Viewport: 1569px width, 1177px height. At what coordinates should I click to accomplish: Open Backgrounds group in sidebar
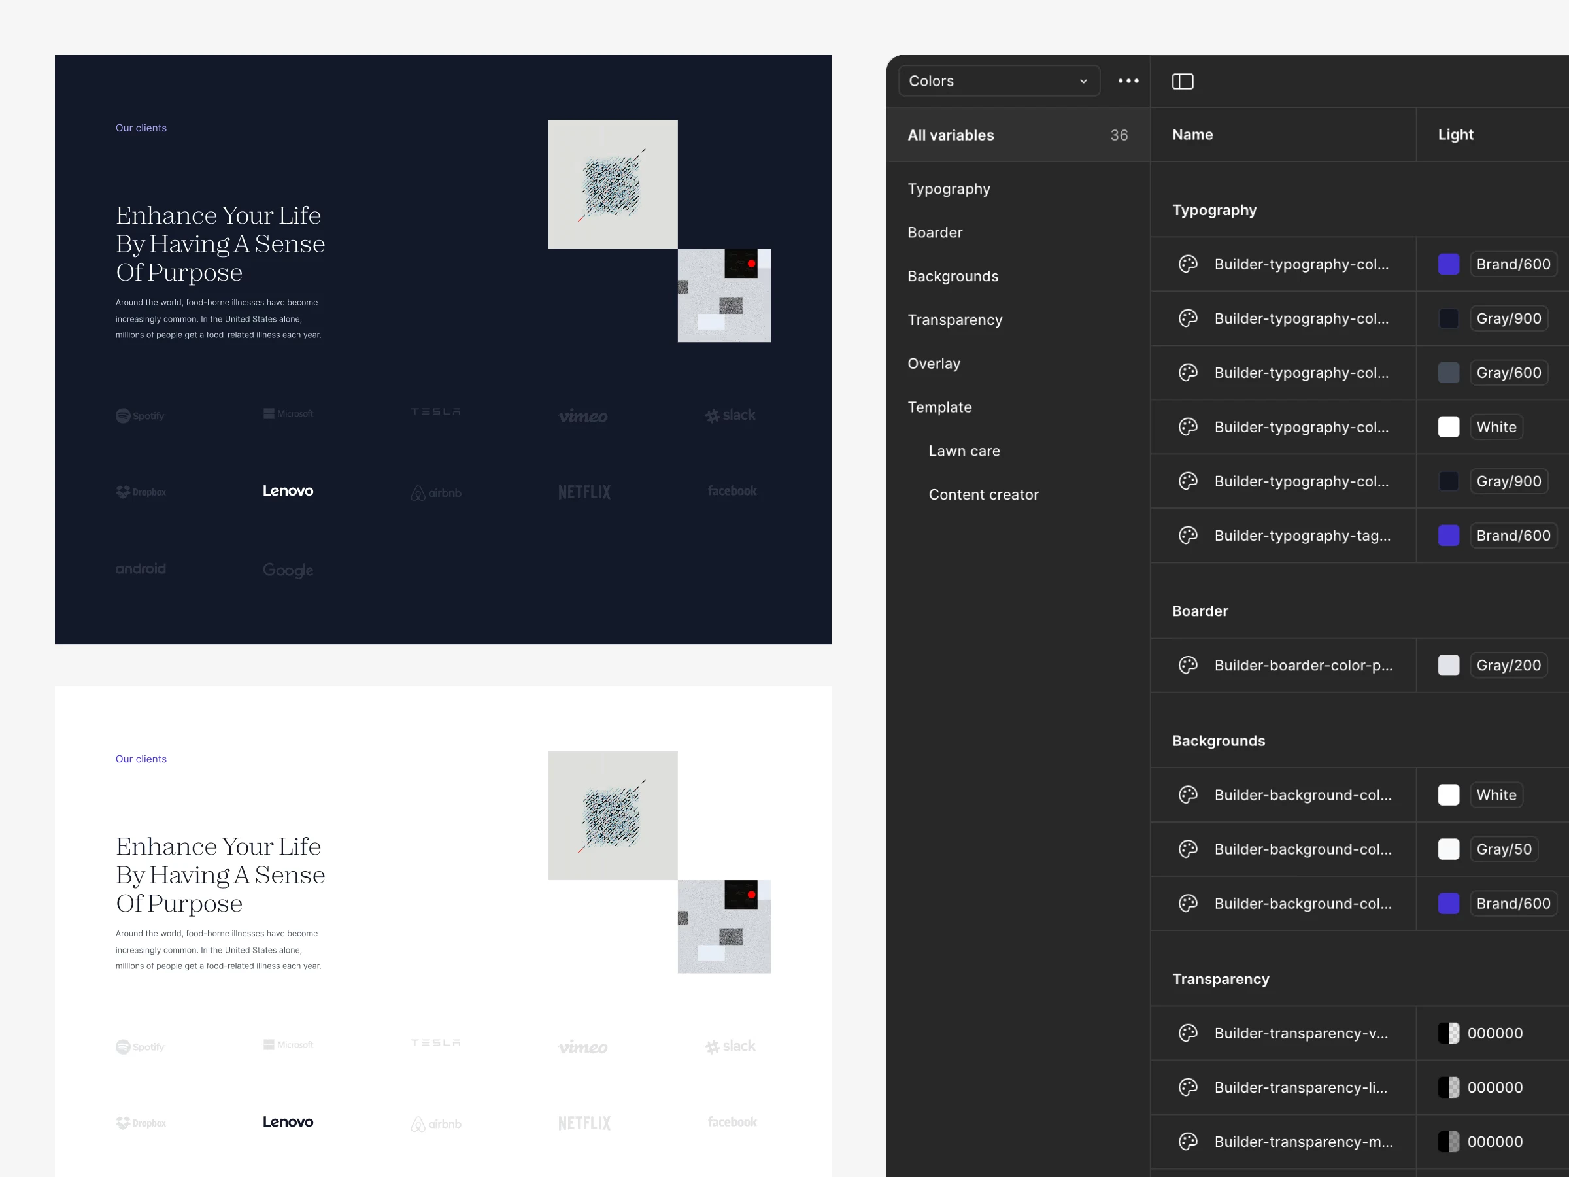(952, 276)
